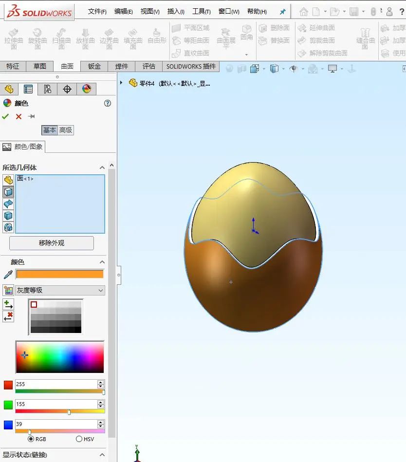Open the DisplayManager tab icon
The height and width of the screenshot is (462, 406).
click(87, 89)
